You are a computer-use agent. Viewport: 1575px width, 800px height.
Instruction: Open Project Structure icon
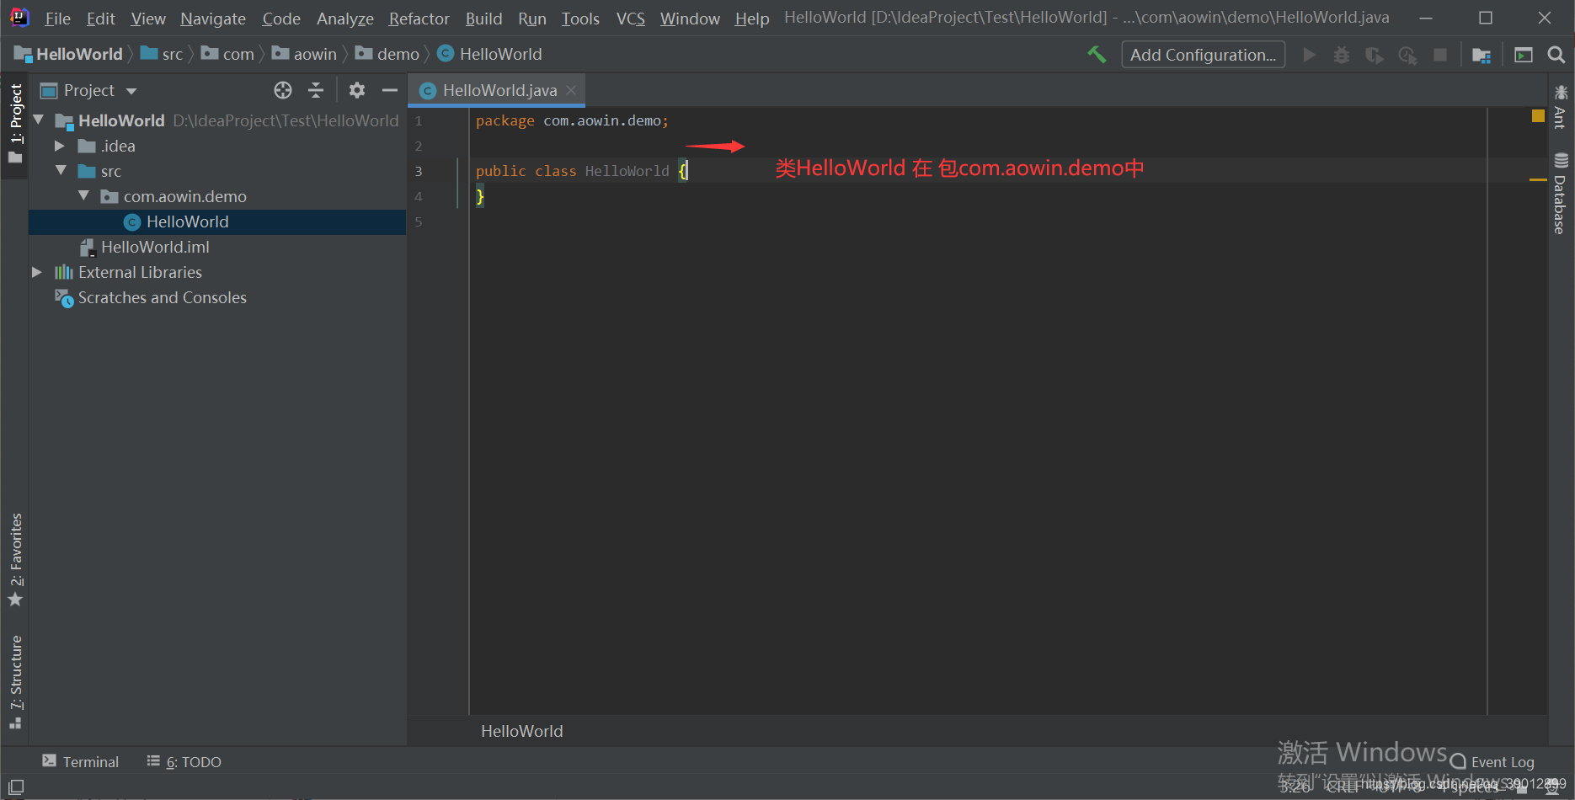point(1482,55)
